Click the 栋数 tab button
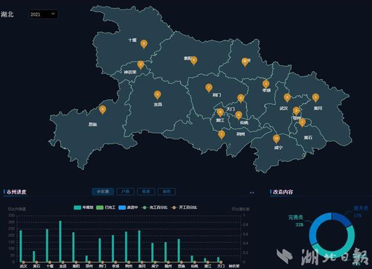 (x=145, y=191)
